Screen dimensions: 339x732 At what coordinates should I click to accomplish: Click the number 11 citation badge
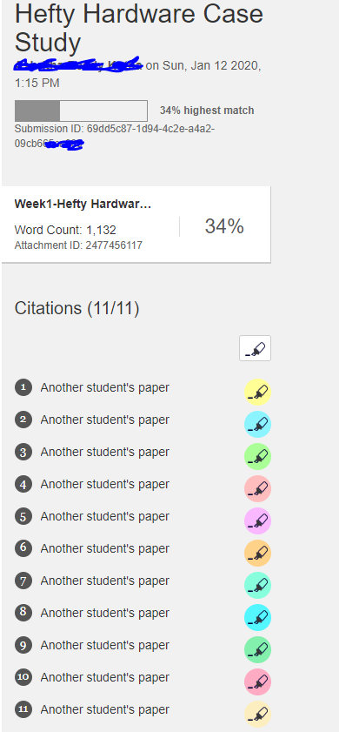point(23,709)
